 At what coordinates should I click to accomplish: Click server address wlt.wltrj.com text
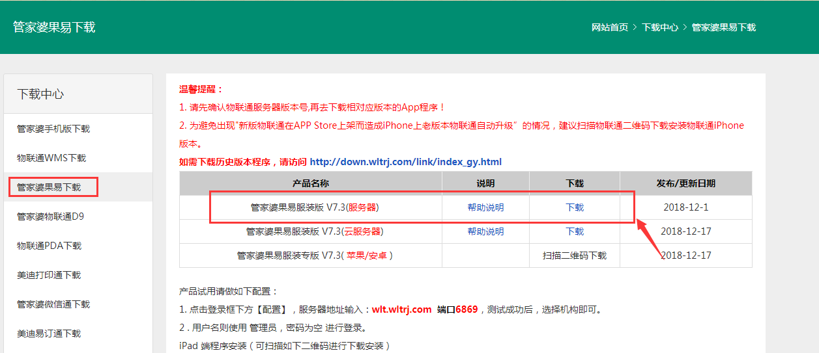click(402, 309)
